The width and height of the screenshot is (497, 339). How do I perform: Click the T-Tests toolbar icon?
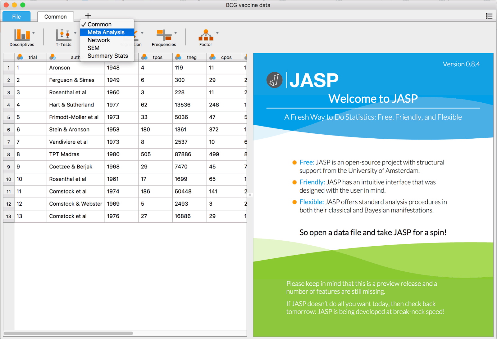click(x=63, y=35)
